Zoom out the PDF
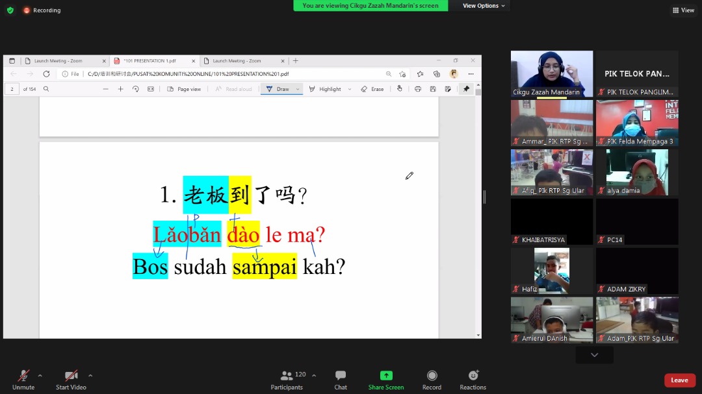The width and height of the screenshot is (702, 394). pyautogui.click(x=106, y=89)
